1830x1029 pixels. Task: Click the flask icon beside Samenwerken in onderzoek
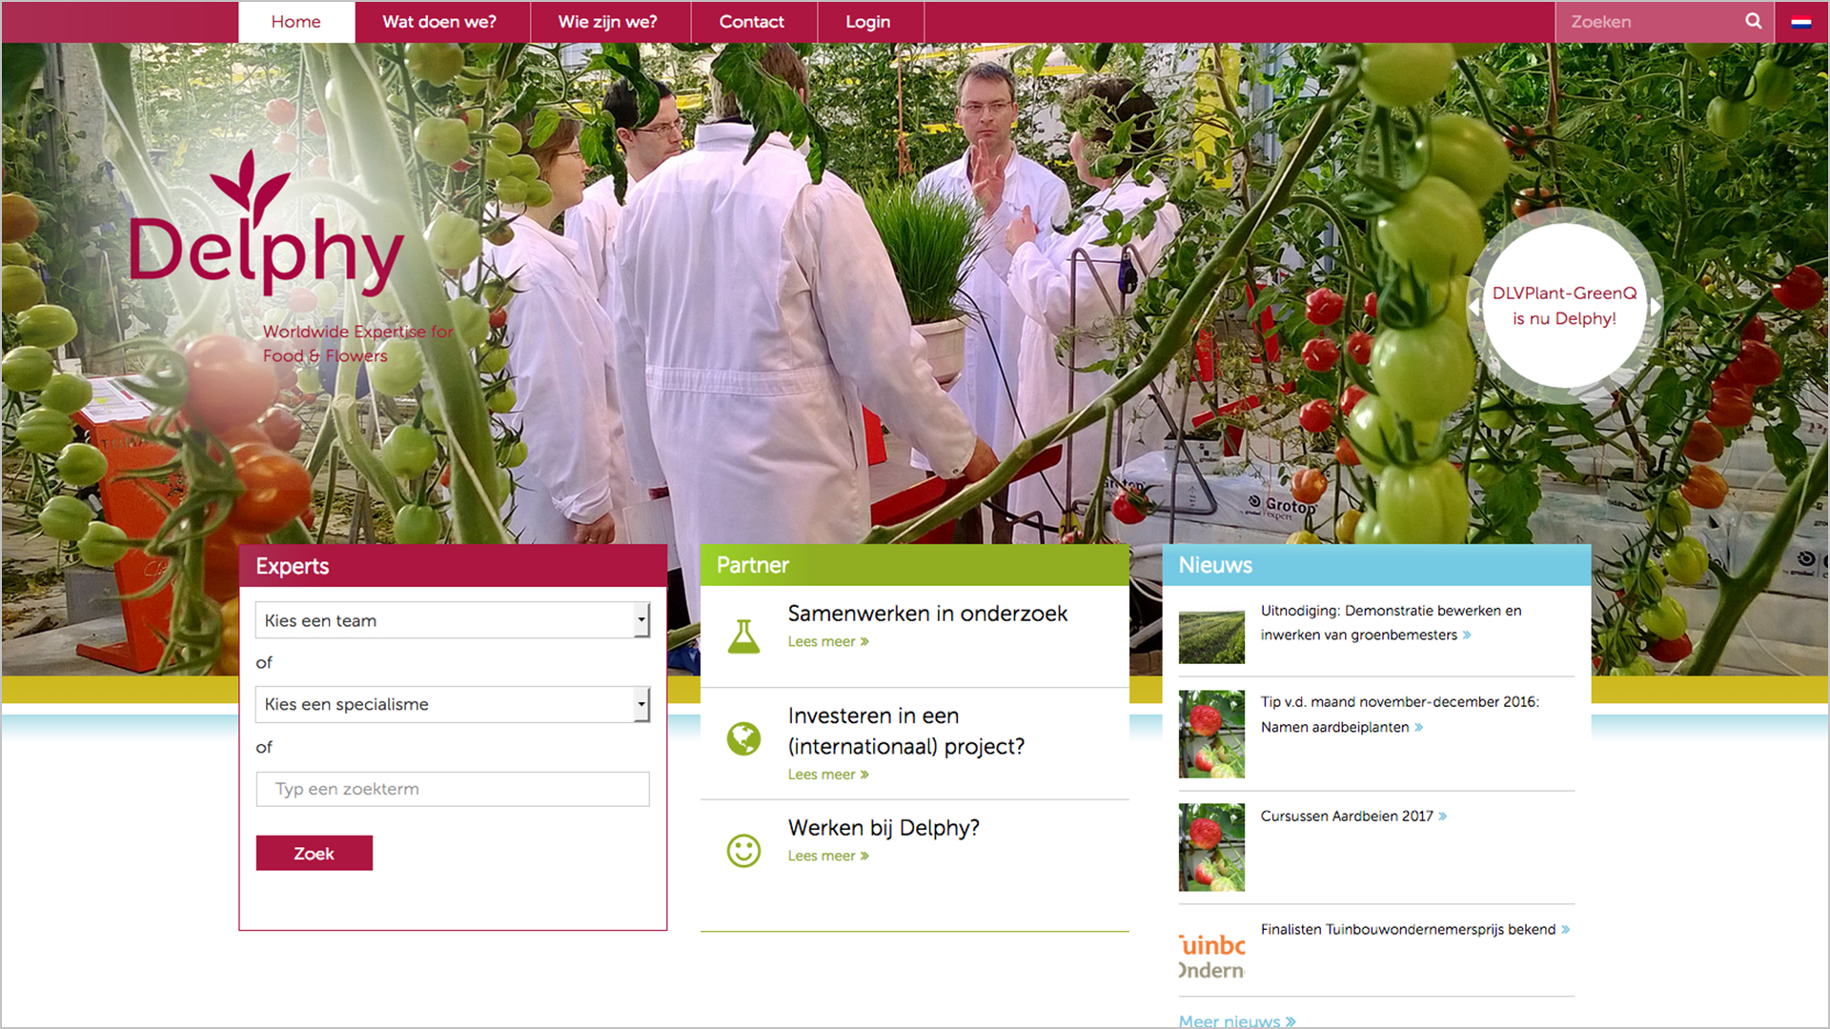tap(743, 636)
